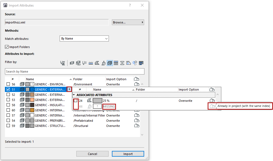Viewport: 273px width, 161px height.
Task: Collapse the ASSOCIATED ATTRIBUTES group
Action: click(74, 95)
